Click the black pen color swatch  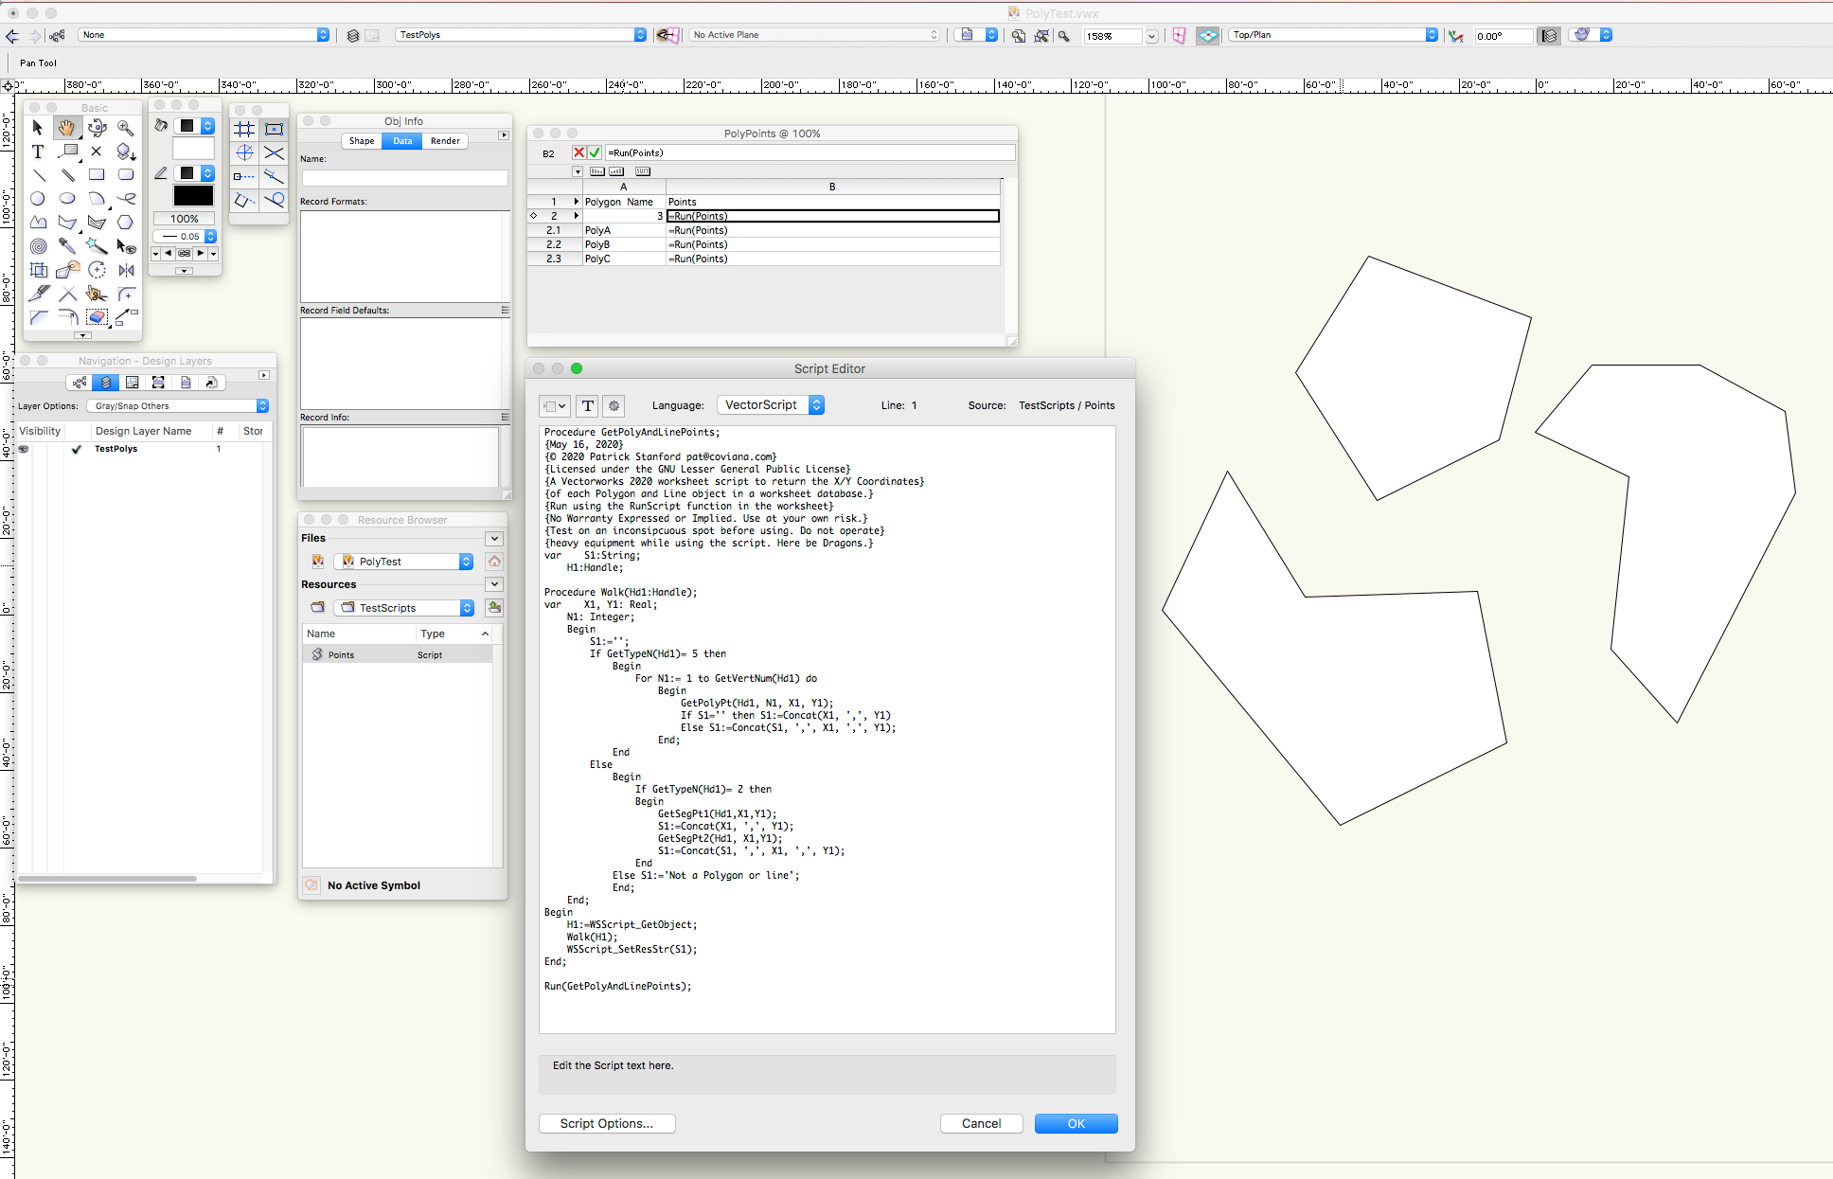click(193, 195)
